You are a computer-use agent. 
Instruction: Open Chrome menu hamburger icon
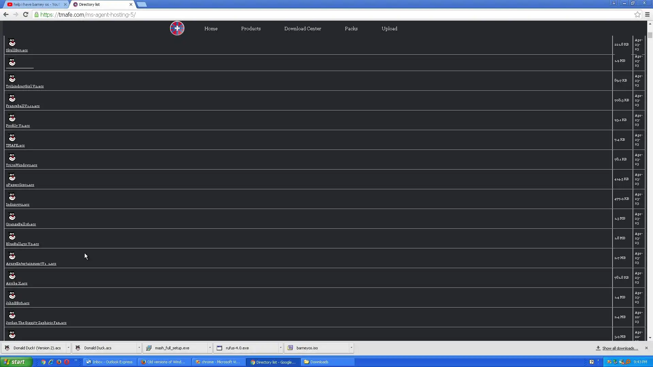click(647, 14)
